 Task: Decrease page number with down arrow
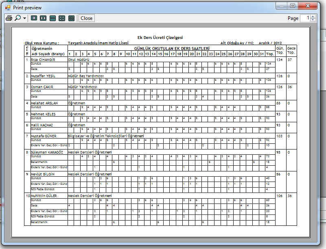point(313,20)
